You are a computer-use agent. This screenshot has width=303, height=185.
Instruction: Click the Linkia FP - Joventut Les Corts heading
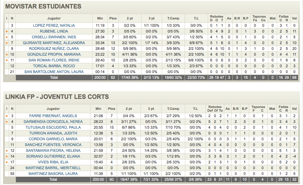57,97
